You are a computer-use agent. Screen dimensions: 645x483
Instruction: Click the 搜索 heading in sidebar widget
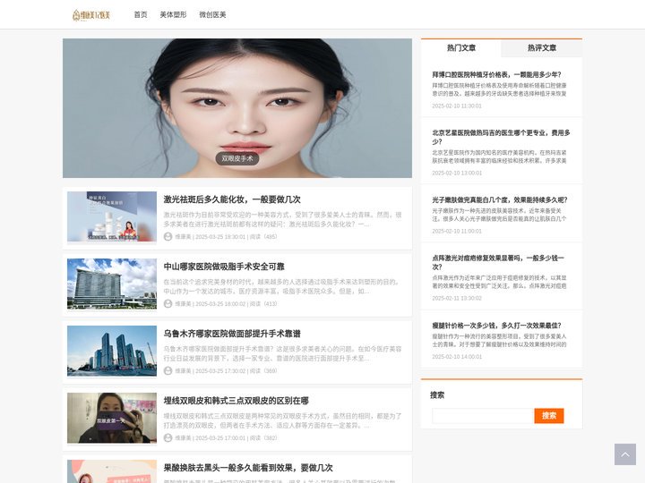[x=437, y=395]
